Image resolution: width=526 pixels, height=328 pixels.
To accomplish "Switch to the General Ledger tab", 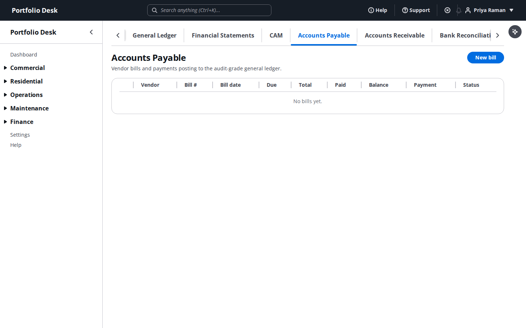I will [155, 35].
